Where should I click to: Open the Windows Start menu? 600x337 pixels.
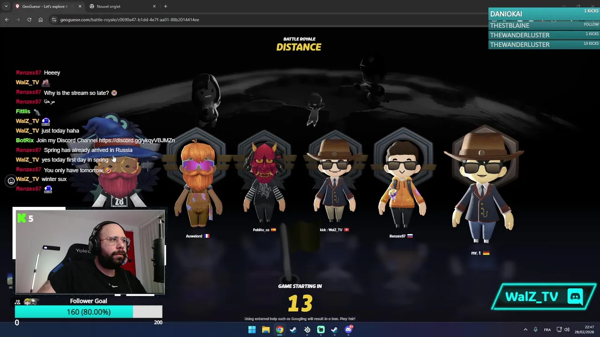pos(252,330)
